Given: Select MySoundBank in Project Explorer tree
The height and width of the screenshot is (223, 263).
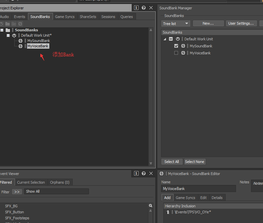Looking at the screenshot, I should coord(39,41).
